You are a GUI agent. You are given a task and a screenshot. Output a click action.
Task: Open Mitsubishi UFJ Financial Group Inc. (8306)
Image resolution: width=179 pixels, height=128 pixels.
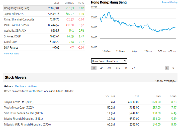coord(27,125)
